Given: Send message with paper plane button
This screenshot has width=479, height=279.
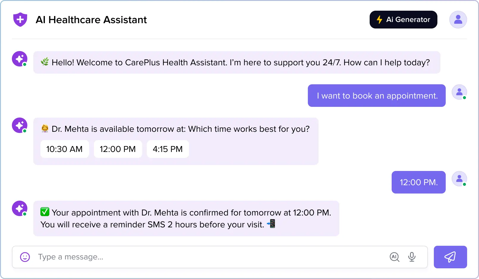Looking at the screenshot, I should coord(450,257).
